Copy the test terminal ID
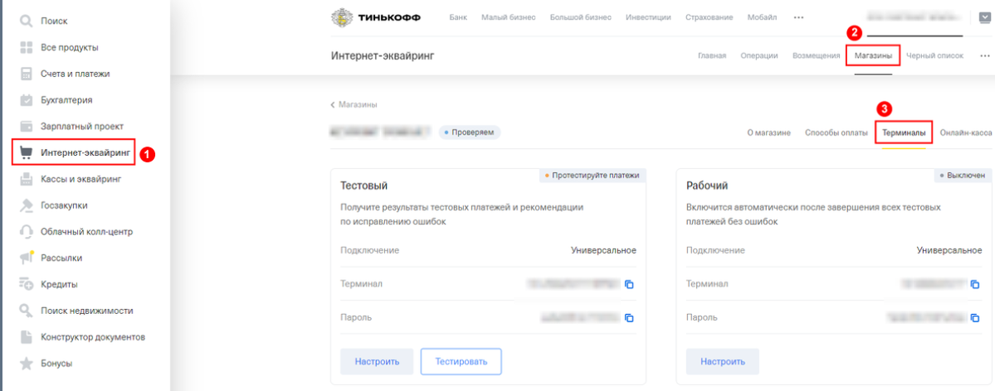 (x=629, y=284)
